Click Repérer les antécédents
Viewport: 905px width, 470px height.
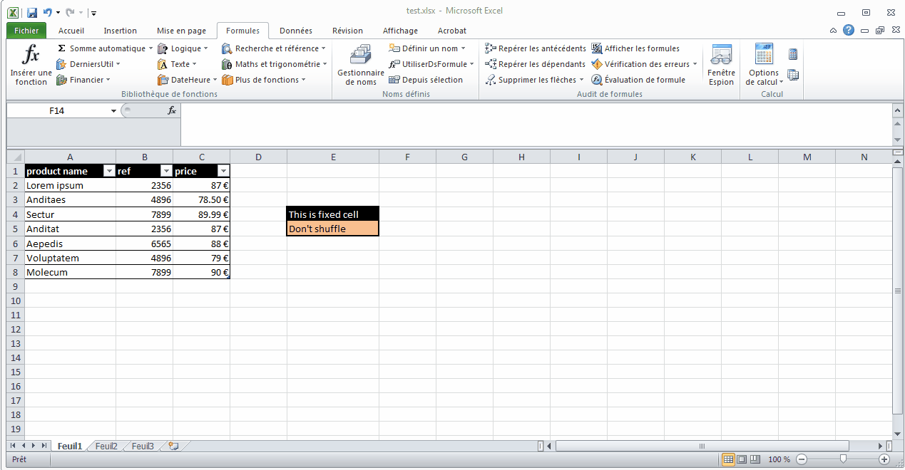[535, 48]
